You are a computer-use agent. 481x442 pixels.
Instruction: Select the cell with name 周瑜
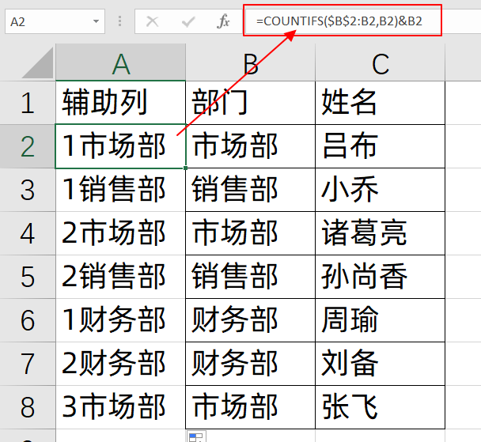pos(380,320)
